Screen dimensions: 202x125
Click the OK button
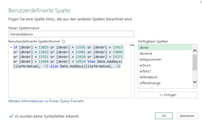164,116
